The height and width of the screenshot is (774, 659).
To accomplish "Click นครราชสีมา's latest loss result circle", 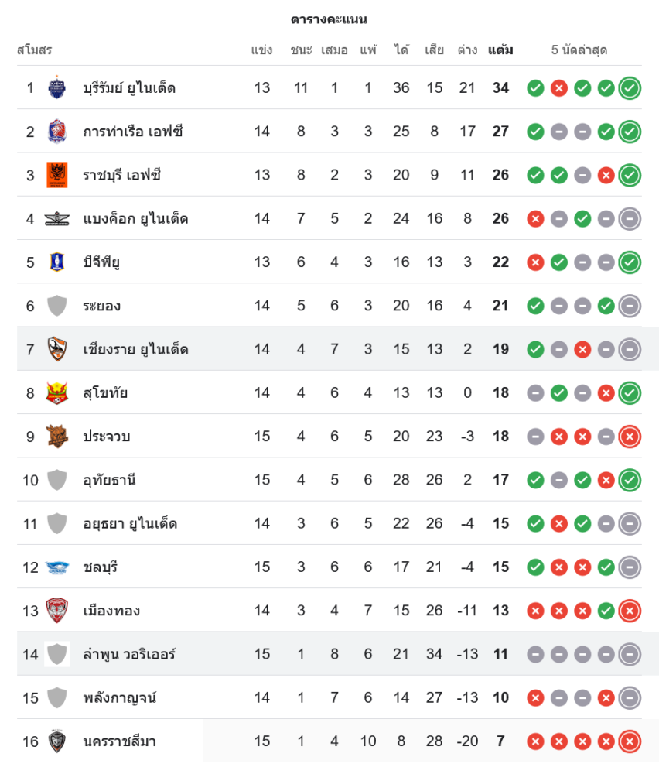I will (630, 741).
